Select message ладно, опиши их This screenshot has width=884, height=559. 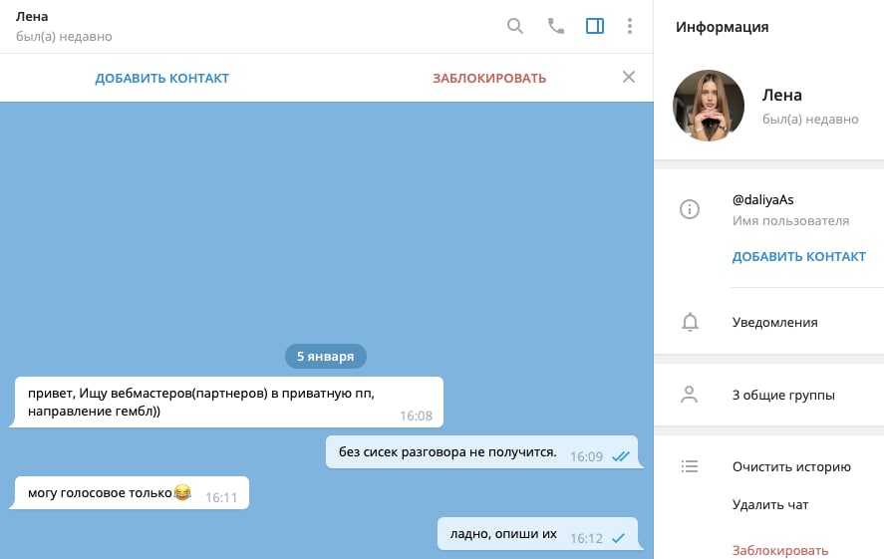tap(540, 534)
